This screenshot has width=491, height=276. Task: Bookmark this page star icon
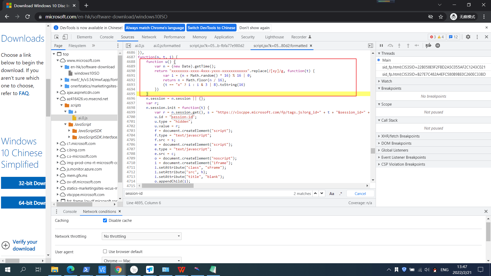pos(441,17)
